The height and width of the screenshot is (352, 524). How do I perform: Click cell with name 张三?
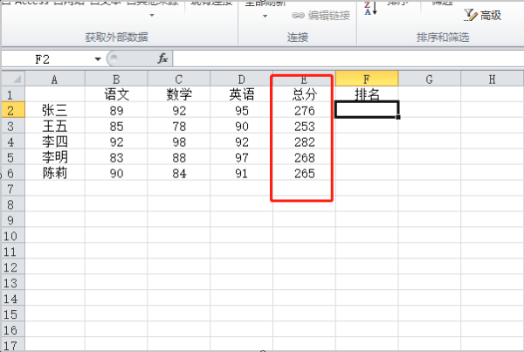pyautogui.click(x=55, y=110)
